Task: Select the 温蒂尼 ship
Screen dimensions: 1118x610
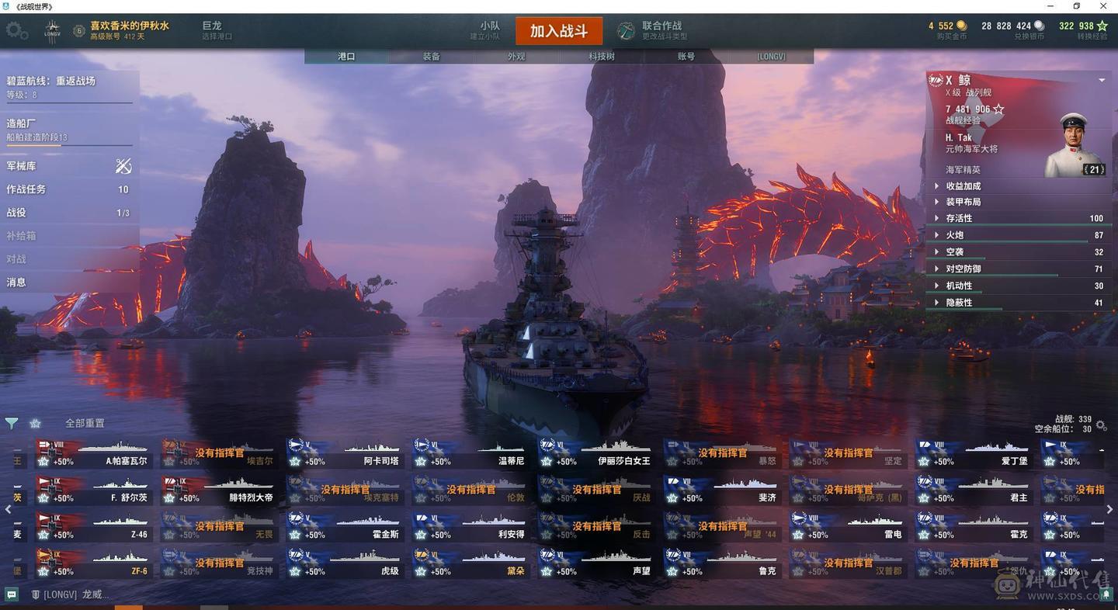Action: click(x=470, y=453)
